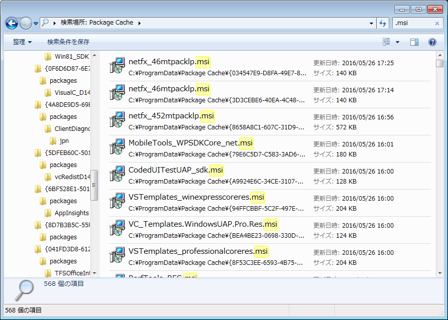448x320 pixels.
Task: Click the large magnifier icon in details pane
Action: point(24,290)
